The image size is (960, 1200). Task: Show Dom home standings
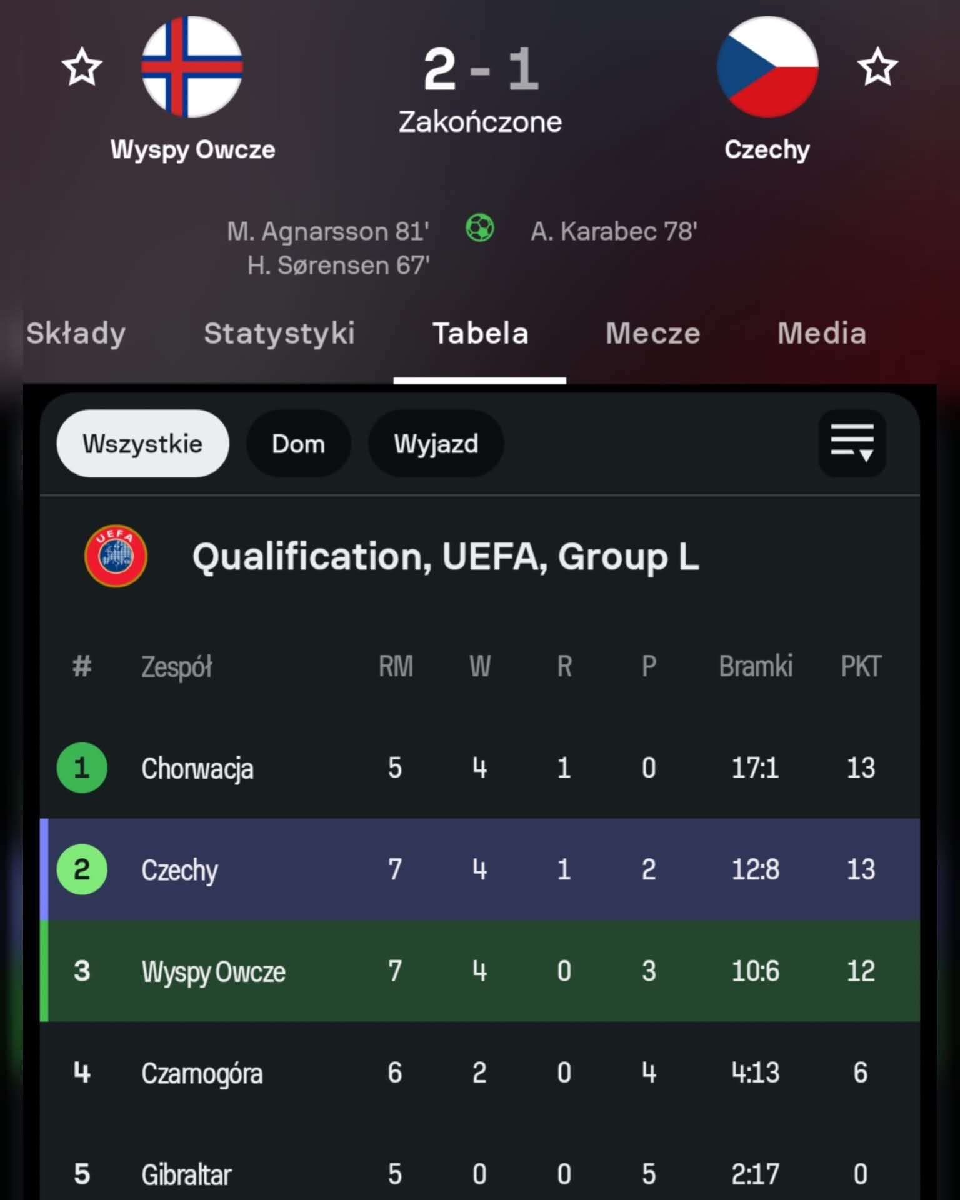(298, 444)
